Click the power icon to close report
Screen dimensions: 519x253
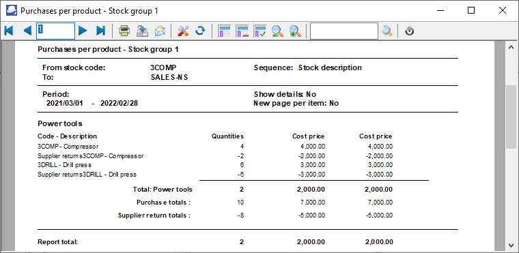coord(410,31)
